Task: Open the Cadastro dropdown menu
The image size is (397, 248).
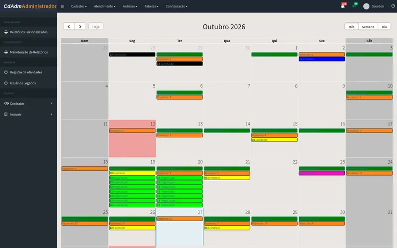Action: pyautogui.click(x=79, y=6)
